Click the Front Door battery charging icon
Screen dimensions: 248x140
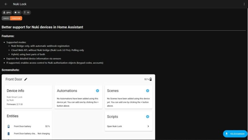tap(9, 133)
